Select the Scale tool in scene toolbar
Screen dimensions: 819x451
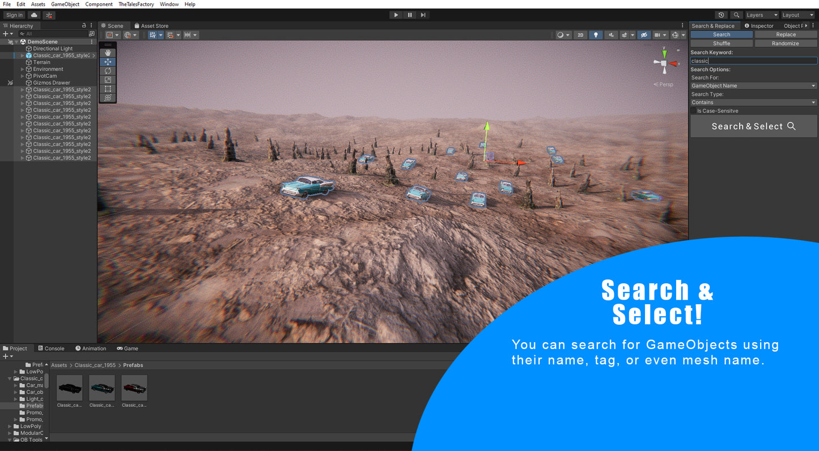108,80
